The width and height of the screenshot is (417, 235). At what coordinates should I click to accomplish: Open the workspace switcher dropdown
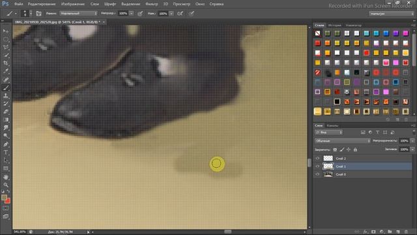(x=391, y=13)
